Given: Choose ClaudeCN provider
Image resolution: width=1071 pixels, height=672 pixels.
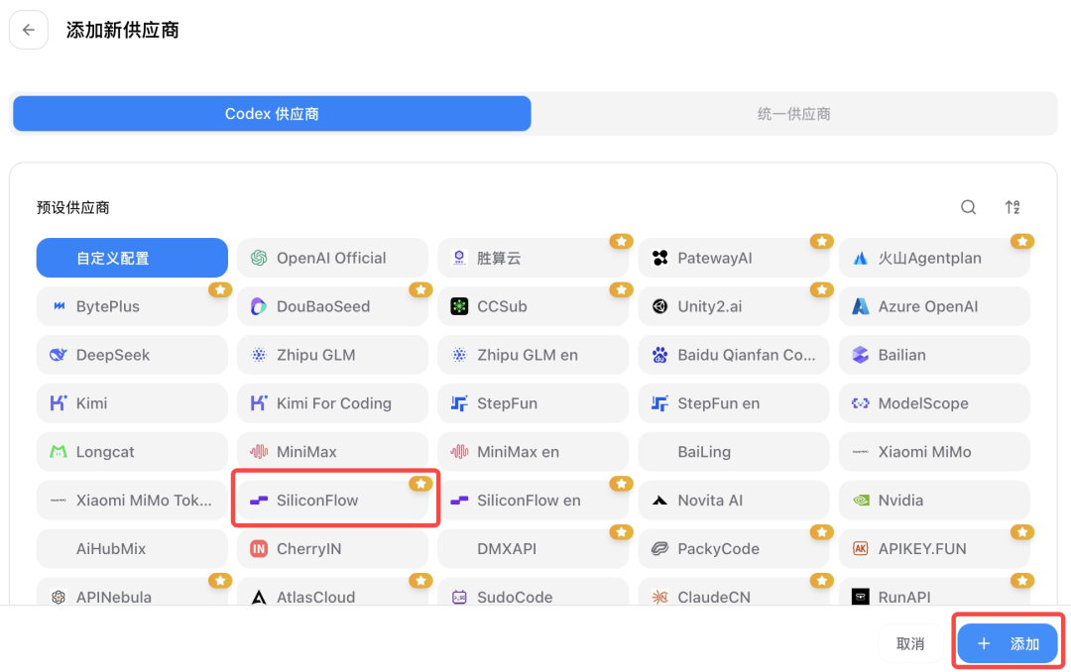Looking at the screenshot, I should click(x=734, y=592).
